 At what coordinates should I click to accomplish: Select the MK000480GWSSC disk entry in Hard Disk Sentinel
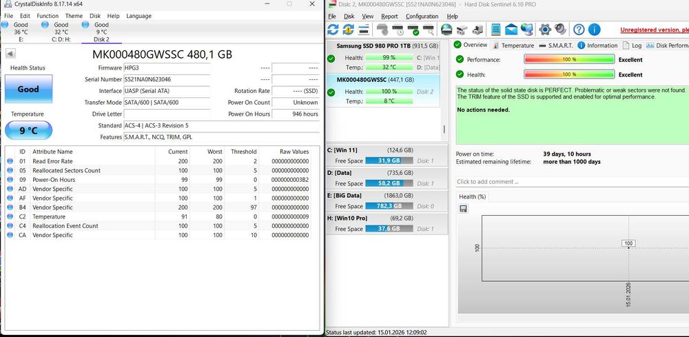[383, 90]
